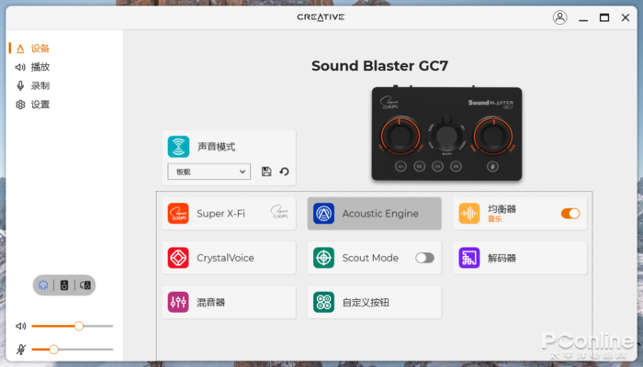The image size is (643, 367).
Task: Adjust the output volume slider
Action: coord(73,326)
